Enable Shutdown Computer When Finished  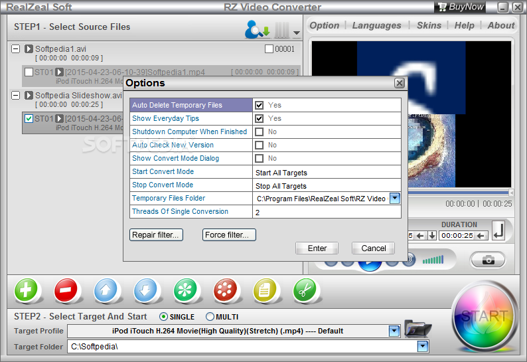point(259,132)
